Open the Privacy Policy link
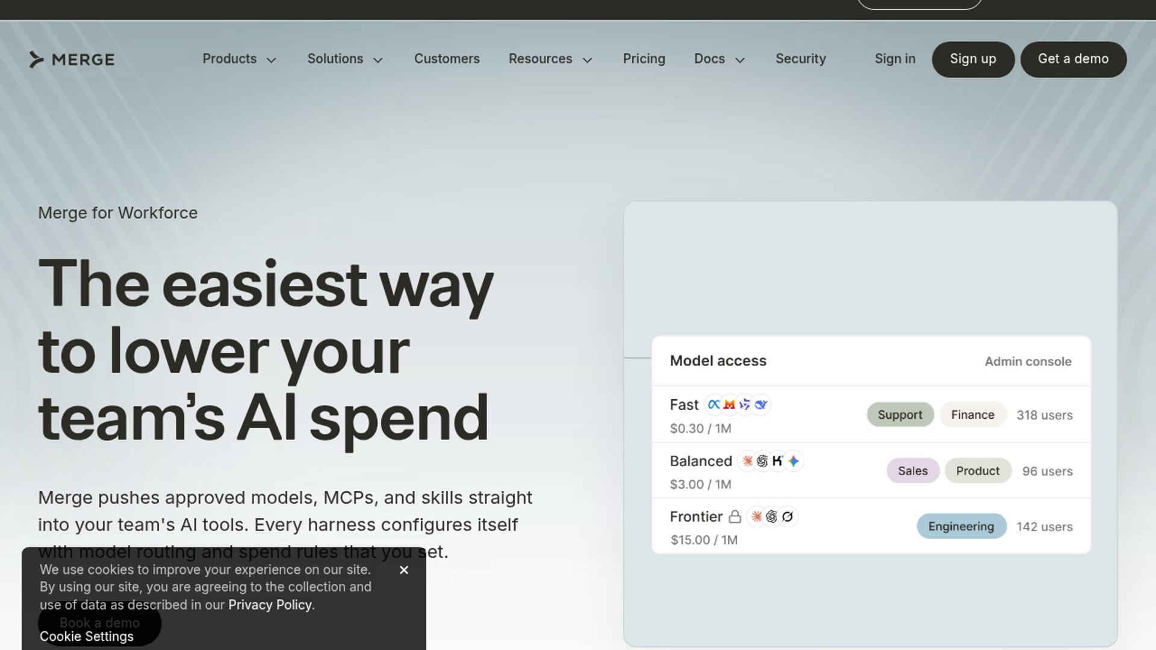The width and height of the screenshot is (1156, 650). [x=270, y=605]
